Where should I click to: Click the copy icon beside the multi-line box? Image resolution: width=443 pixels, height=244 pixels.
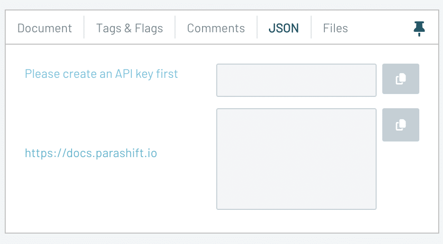tap(400, 125)
